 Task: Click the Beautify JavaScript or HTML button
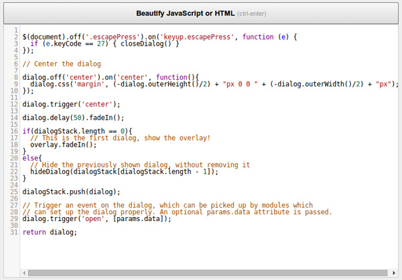(200, 13)
